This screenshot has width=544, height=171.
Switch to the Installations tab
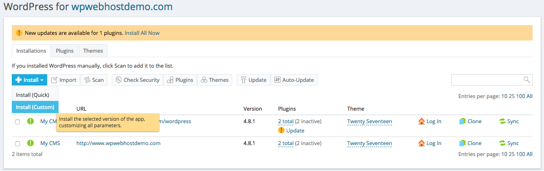(31, 51)
